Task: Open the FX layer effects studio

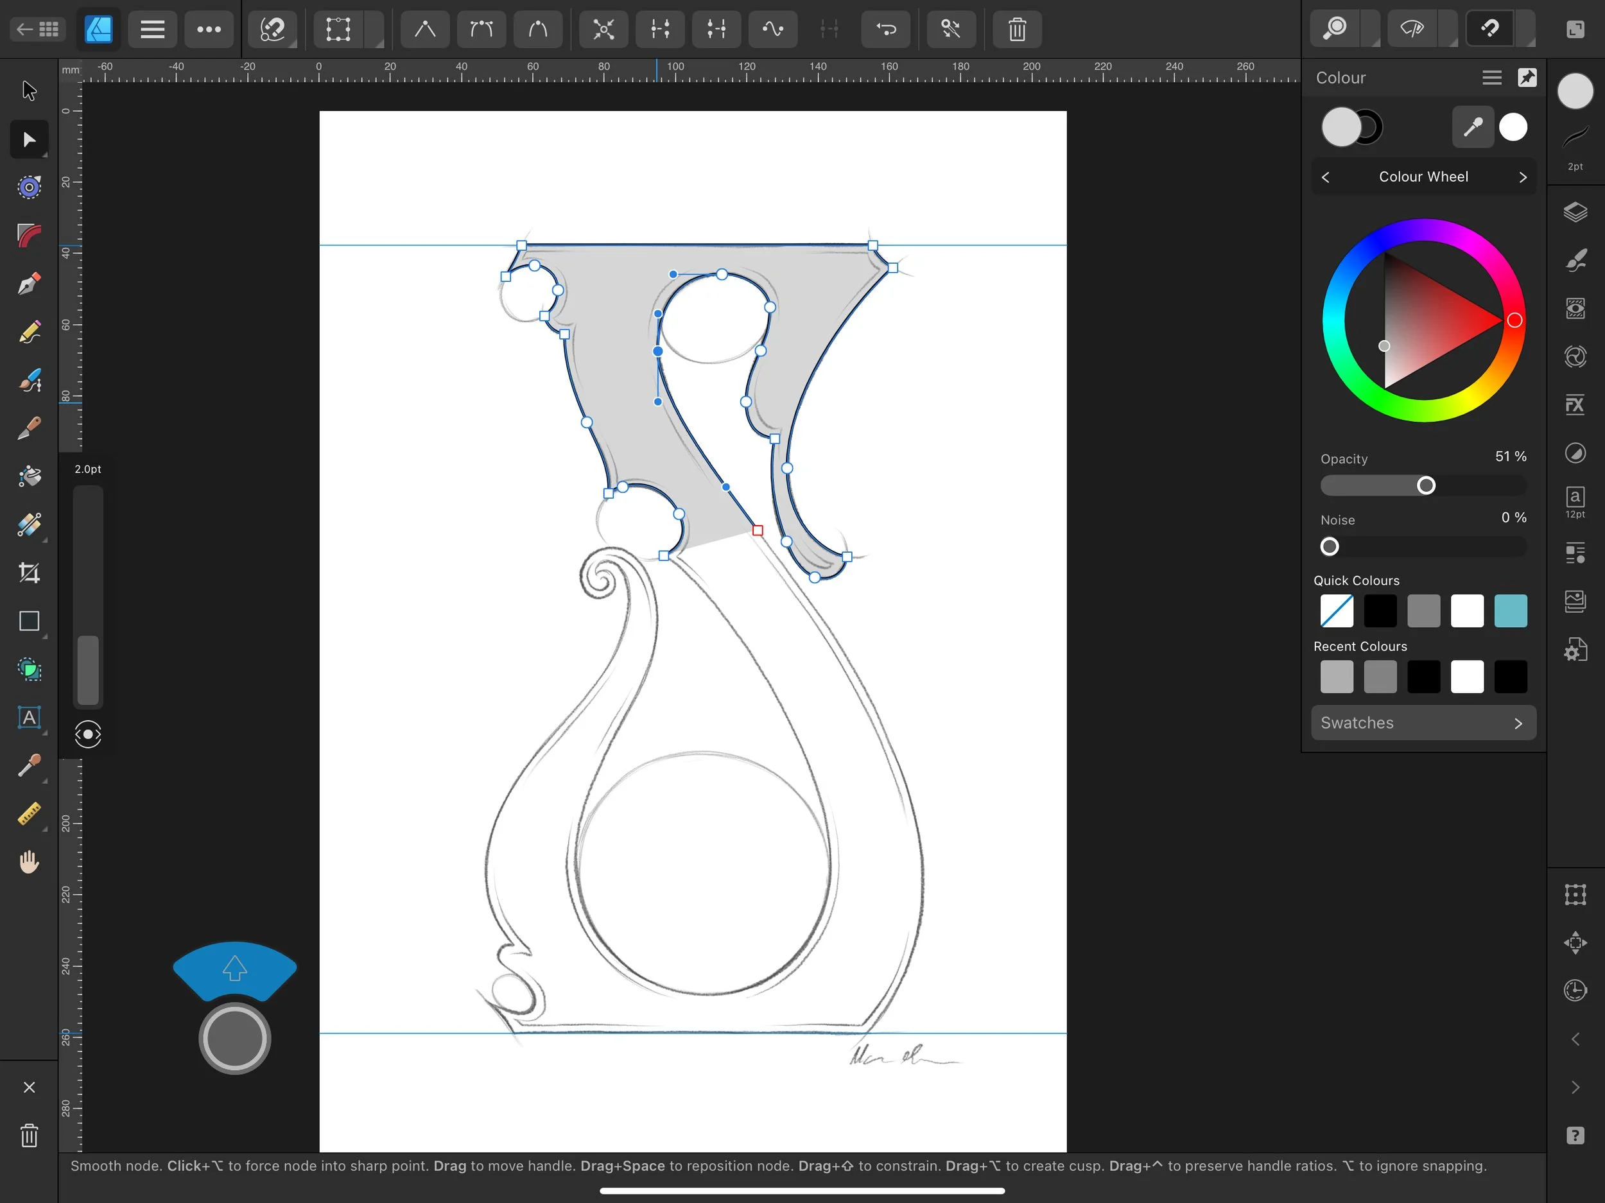Action: tap(1575, 405)
